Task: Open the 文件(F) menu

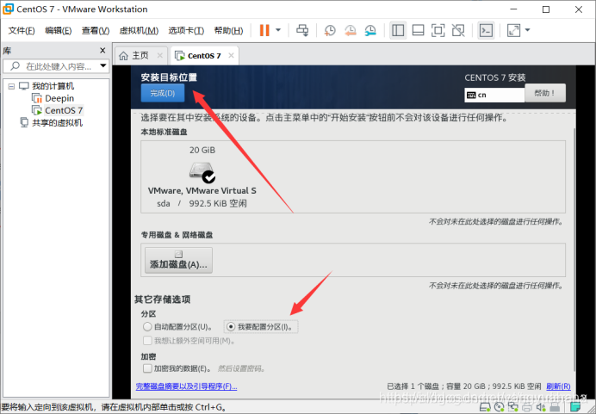Action: pyautogui.click(x=22, y=30)
